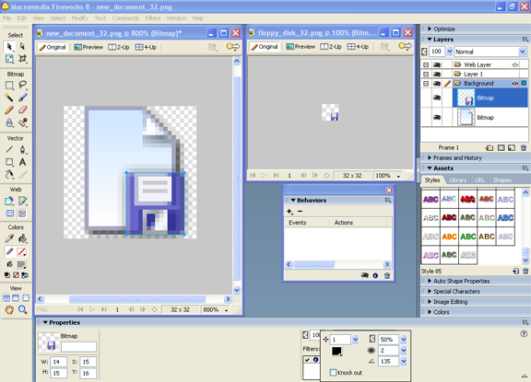The width and height of the screenshot is (531, 382).
Task: Select the Line tool
Action: click(x=9, y=149)
